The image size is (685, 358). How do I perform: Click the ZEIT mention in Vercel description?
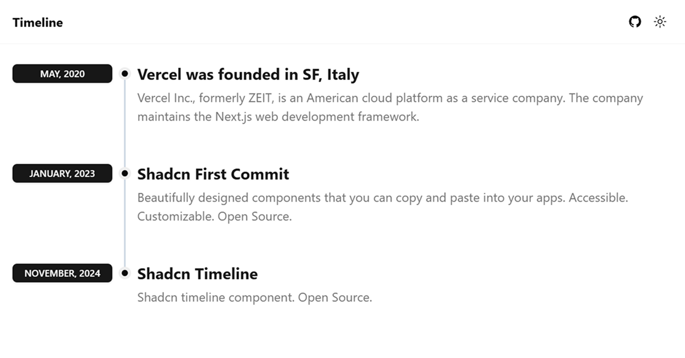[x=257, y=97]
